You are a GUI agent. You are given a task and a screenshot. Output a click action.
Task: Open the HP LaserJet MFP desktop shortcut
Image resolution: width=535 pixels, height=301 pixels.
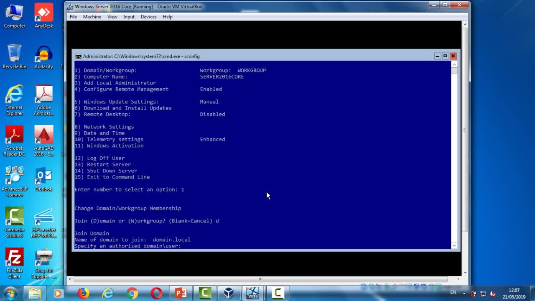44,222
